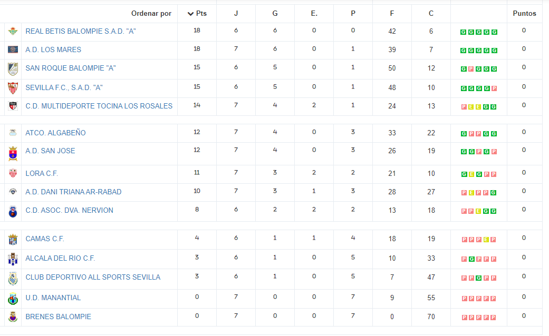The height and width of the screenshot is (336, 549).
Task: Click first green G result of Real Betis
Action: (463, 32)
